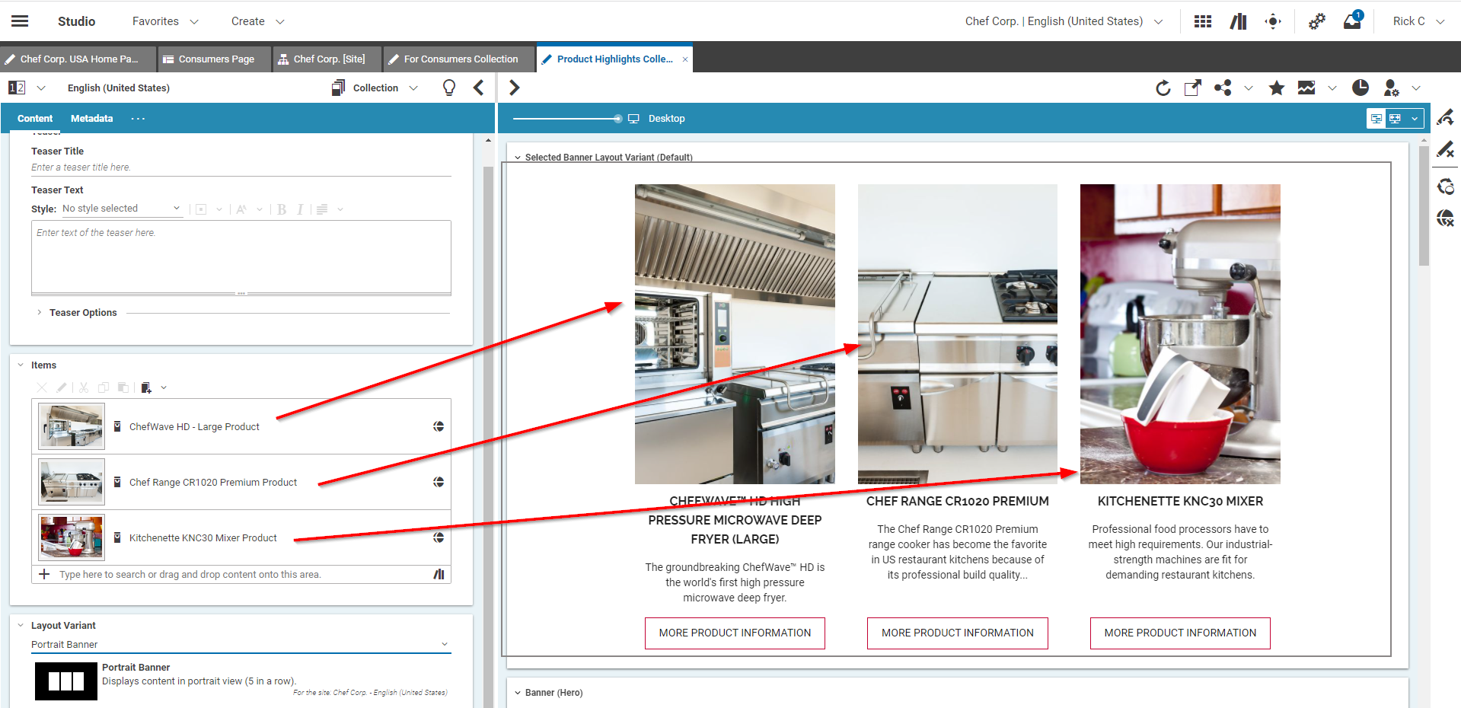Select the Content form tab
Viewport: 1461px width, 708px height.
coord(35,119)
